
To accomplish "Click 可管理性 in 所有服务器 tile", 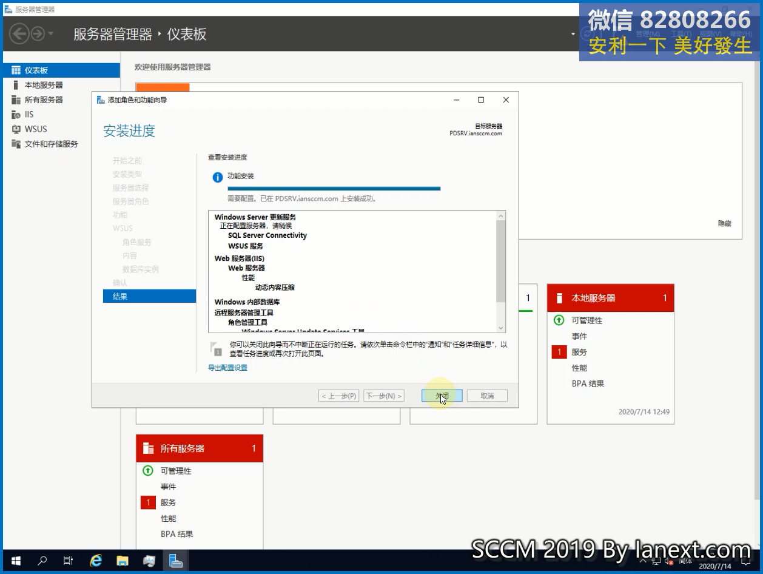I will (x=176, y=471).
